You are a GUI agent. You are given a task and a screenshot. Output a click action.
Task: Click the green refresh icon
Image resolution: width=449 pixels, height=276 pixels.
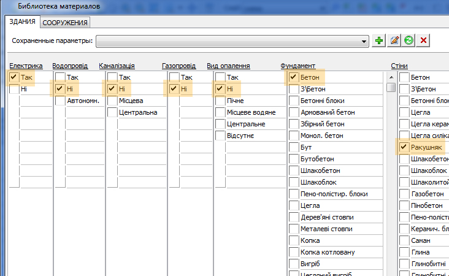409,40
